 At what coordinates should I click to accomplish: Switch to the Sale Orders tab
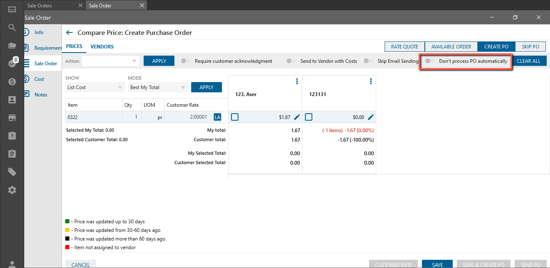(x=40, y=6)
